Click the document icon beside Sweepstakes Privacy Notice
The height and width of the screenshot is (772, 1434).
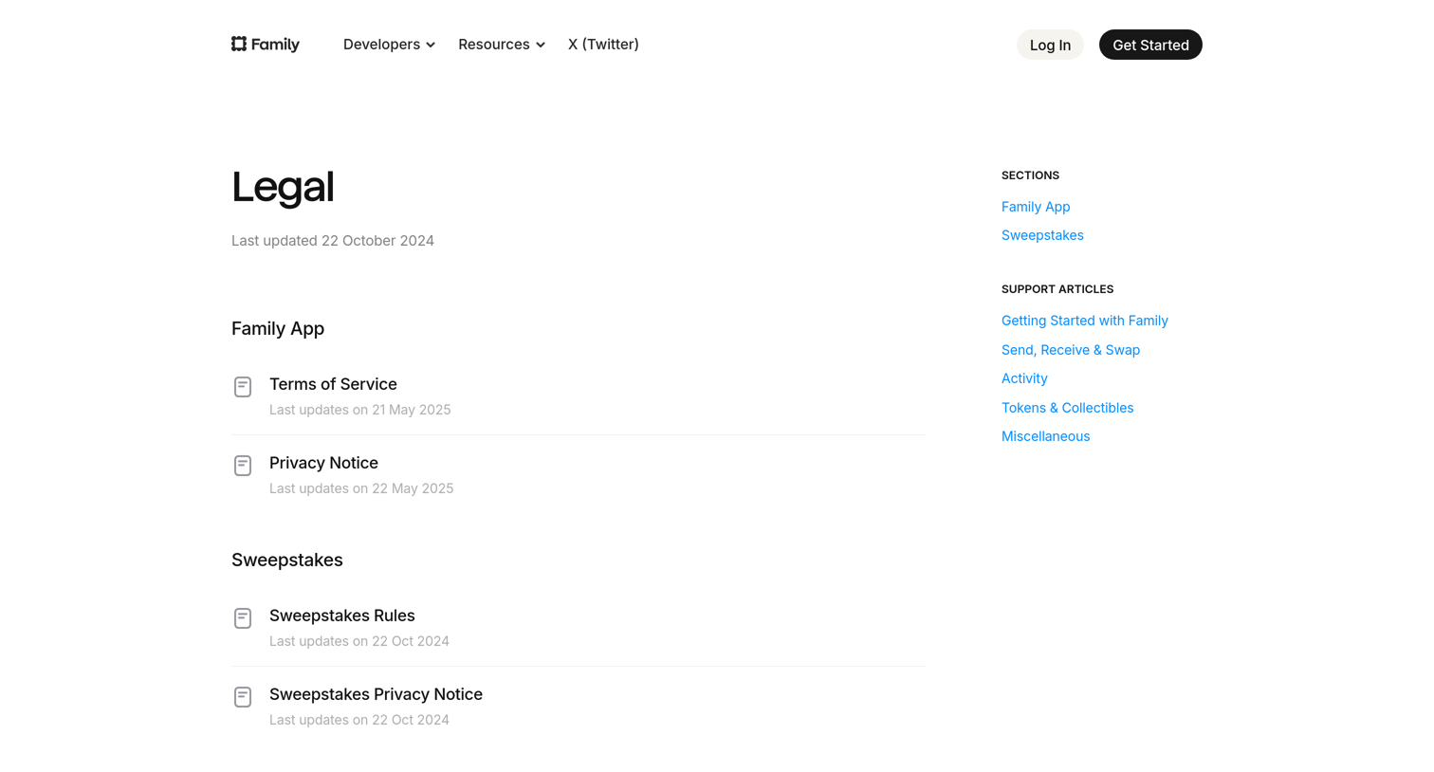click(x=243, y=697)
